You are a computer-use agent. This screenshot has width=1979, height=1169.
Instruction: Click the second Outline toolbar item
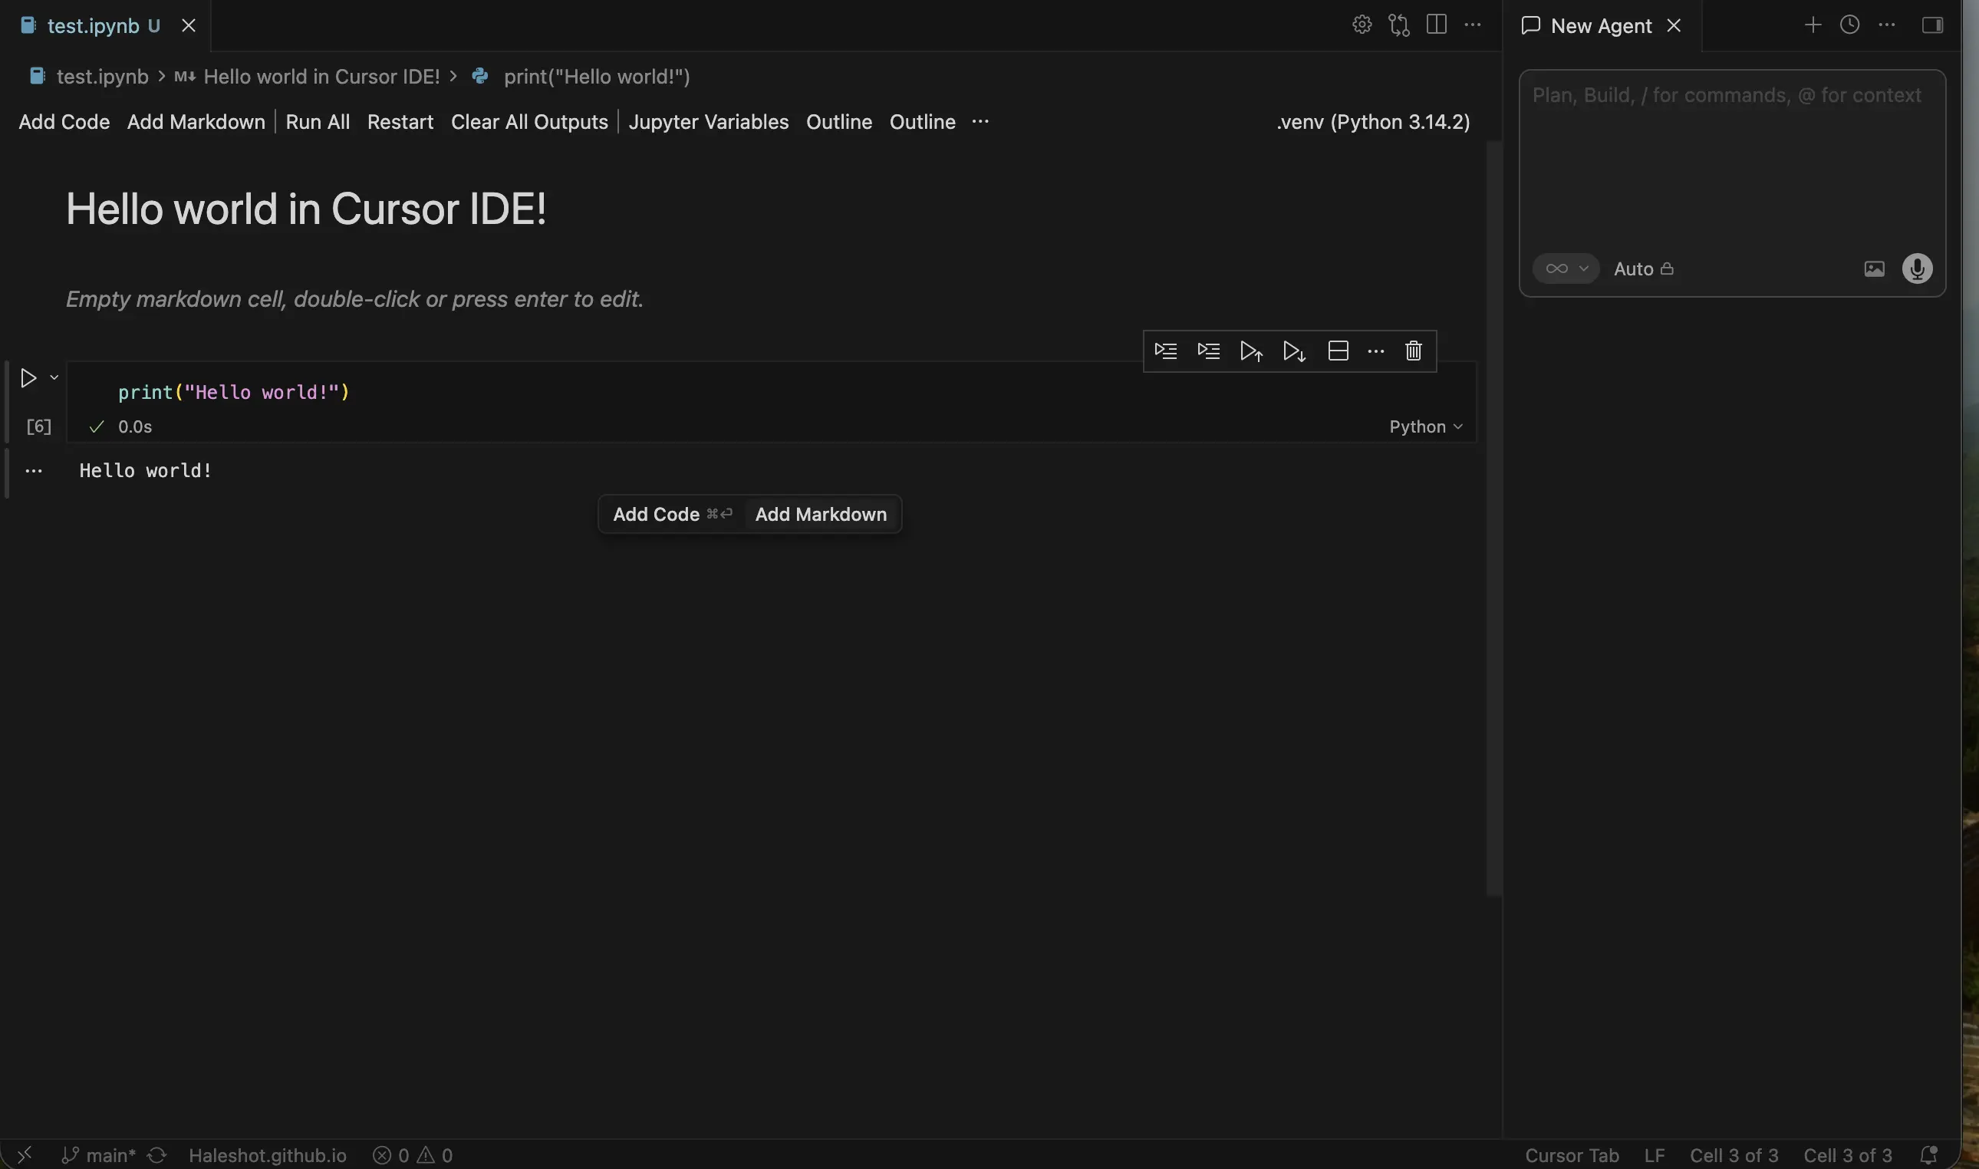click(922, 122)
